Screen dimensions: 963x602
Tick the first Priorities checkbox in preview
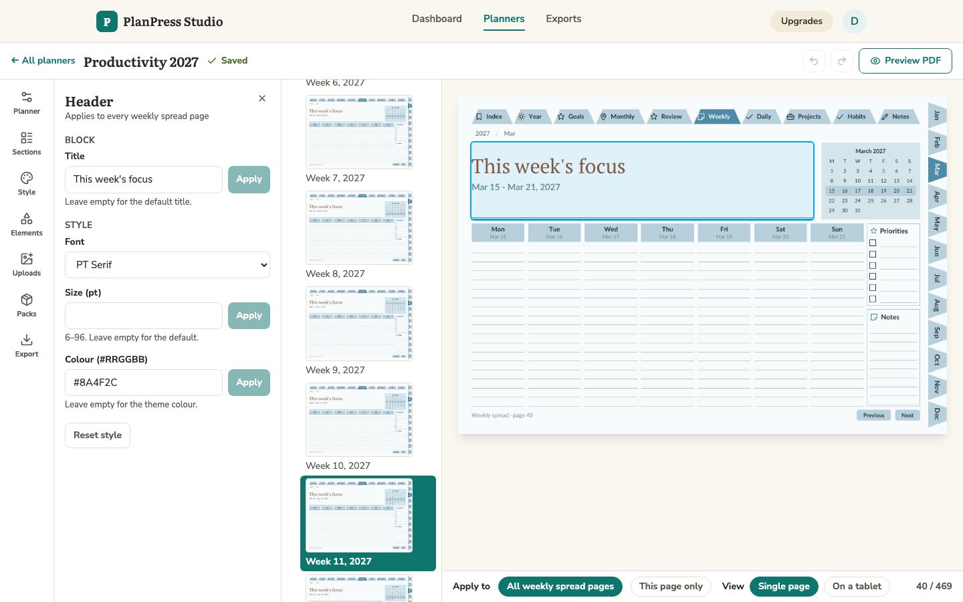coord(873,243)
